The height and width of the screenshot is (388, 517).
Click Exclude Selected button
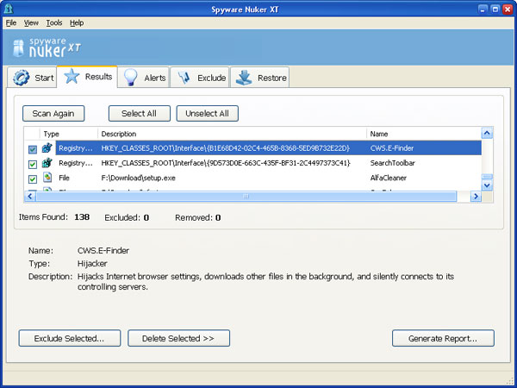click(70, 338)
